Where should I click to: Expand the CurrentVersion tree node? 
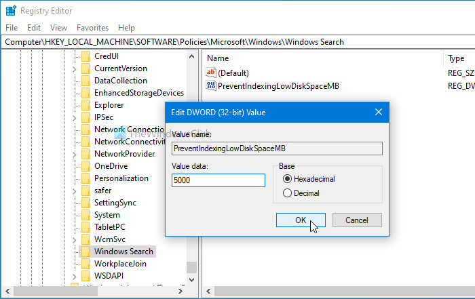(x=74, y=68)
